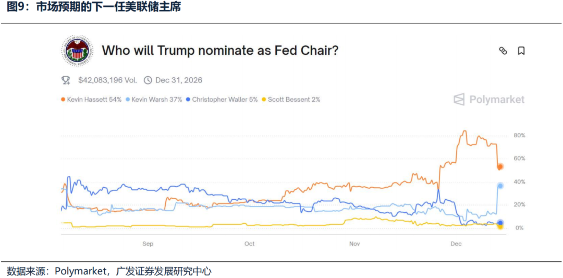Image resolution: width=563 pixels, height=278 pixels.
Task: Click the orange Hassett endpoint marker on chart
Action: point(500,167)
